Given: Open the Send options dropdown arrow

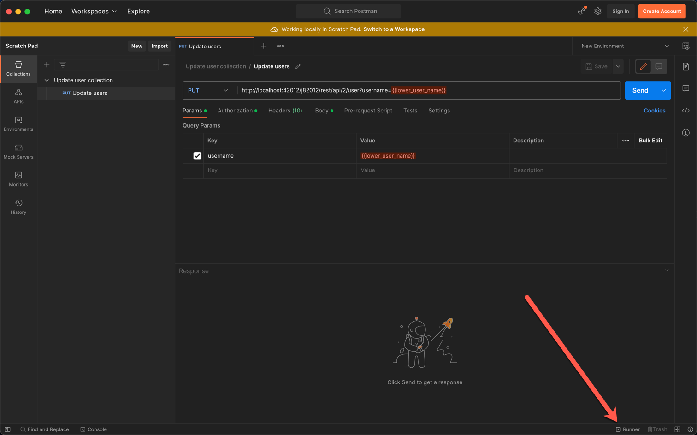Looking at the screenshot, I should [x=663, y=90].
